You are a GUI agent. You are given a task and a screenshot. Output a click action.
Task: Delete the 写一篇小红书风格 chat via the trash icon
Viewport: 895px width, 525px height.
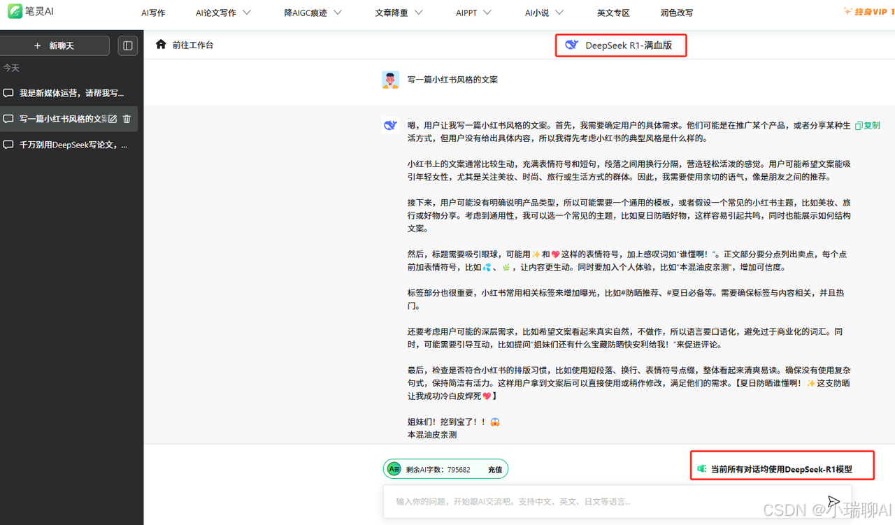[x=127, y=119]
